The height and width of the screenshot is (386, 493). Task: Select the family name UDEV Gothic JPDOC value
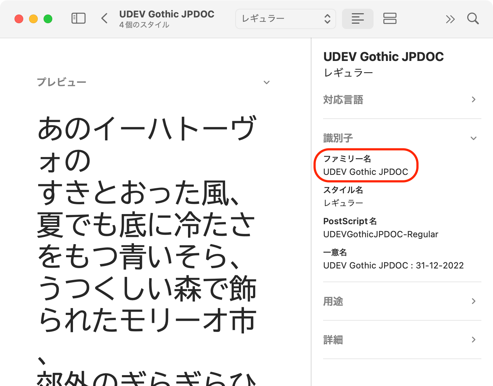(x=366, y=172)
